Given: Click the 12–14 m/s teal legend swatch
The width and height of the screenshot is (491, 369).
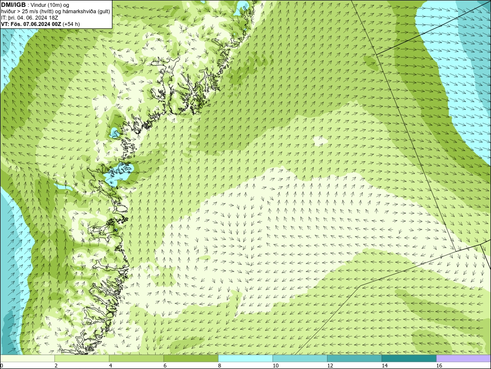Looking at the screenshot, I should click(355, 358).
